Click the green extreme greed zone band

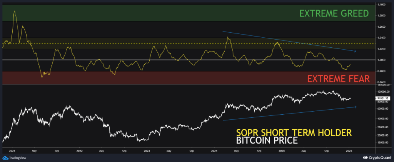[154, 13]
